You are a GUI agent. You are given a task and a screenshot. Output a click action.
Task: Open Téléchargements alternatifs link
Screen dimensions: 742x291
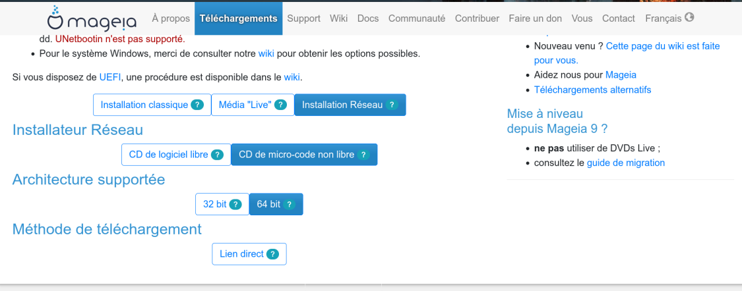[592, 90]
